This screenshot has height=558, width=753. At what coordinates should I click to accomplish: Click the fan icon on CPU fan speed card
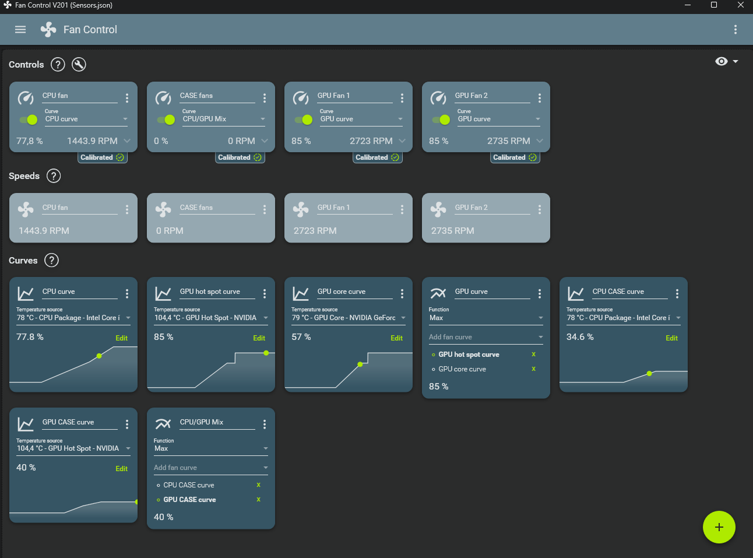point(25,209)
